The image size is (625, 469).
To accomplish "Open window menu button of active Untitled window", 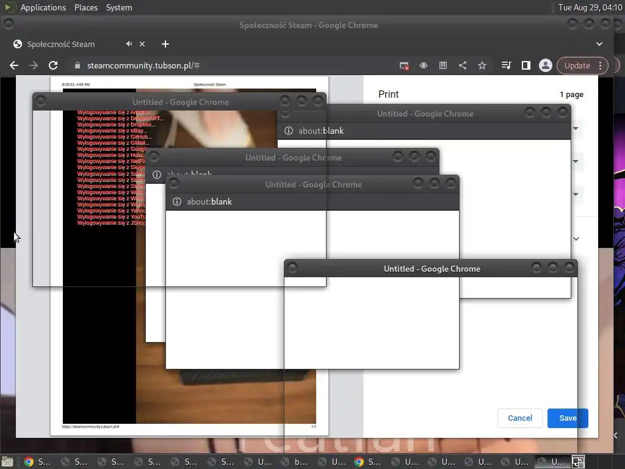I will pos(292,267).
